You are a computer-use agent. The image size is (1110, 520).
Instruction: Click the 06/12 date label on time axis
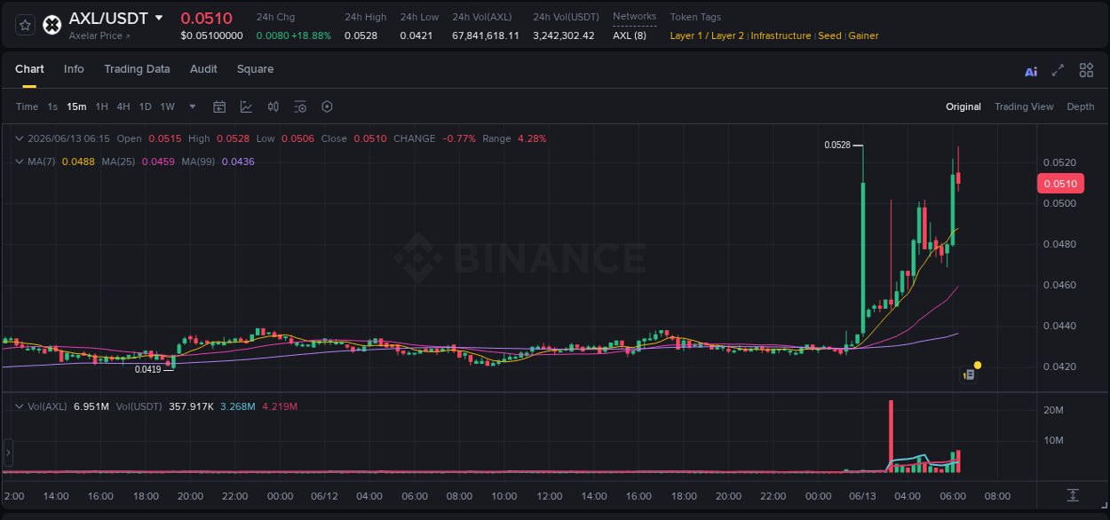[x=324, y=496]
